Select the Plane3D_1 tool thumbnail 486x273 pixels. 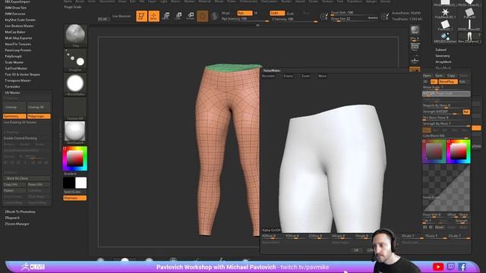pyautogui.click(x=445, y=25)
